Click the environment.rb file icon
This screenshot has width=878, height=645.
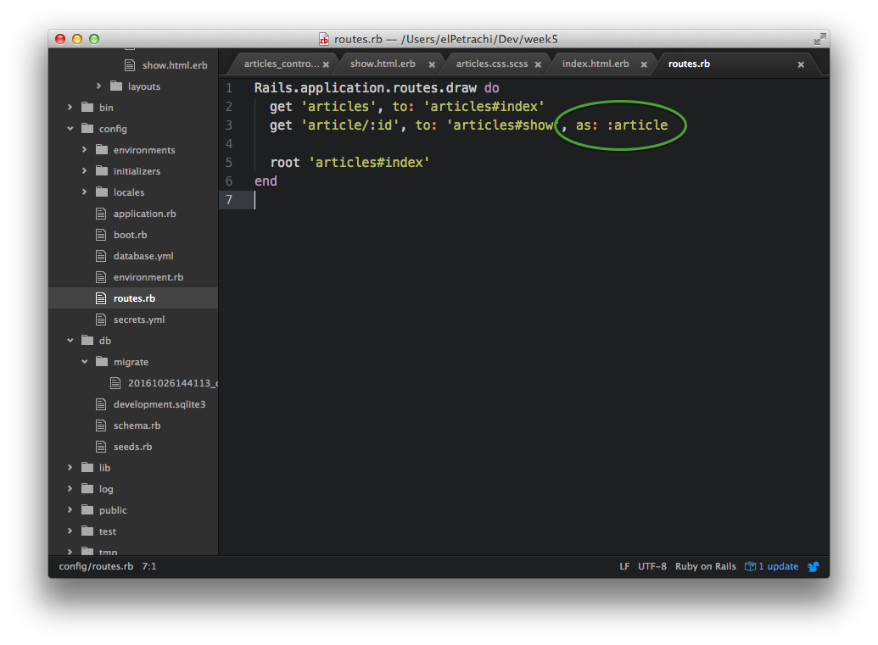click(101, 277)
